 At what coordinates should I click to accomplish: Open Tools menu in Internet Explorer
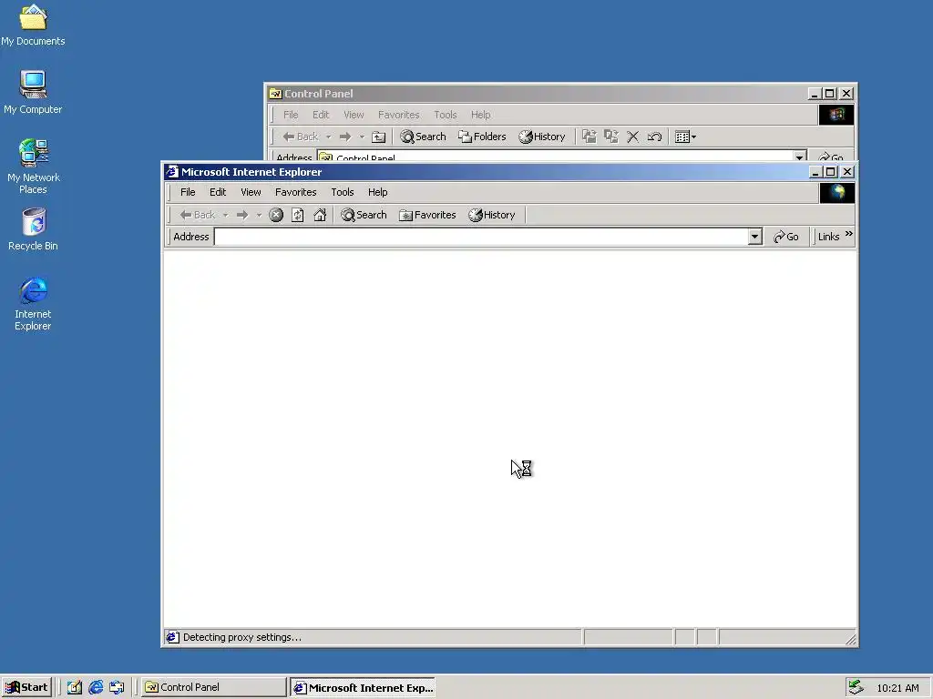coord(343,192)
